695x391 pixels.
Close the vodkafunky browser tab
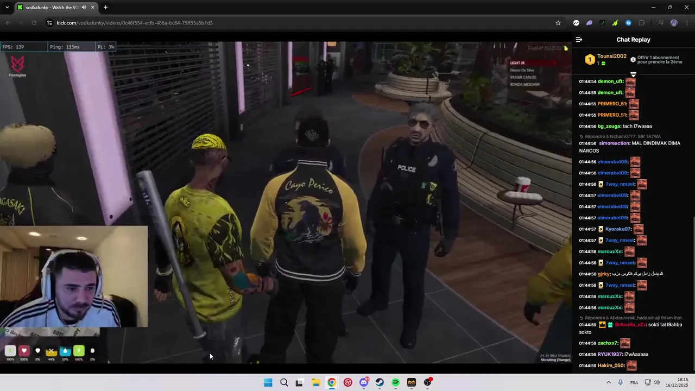click(93, 8)
